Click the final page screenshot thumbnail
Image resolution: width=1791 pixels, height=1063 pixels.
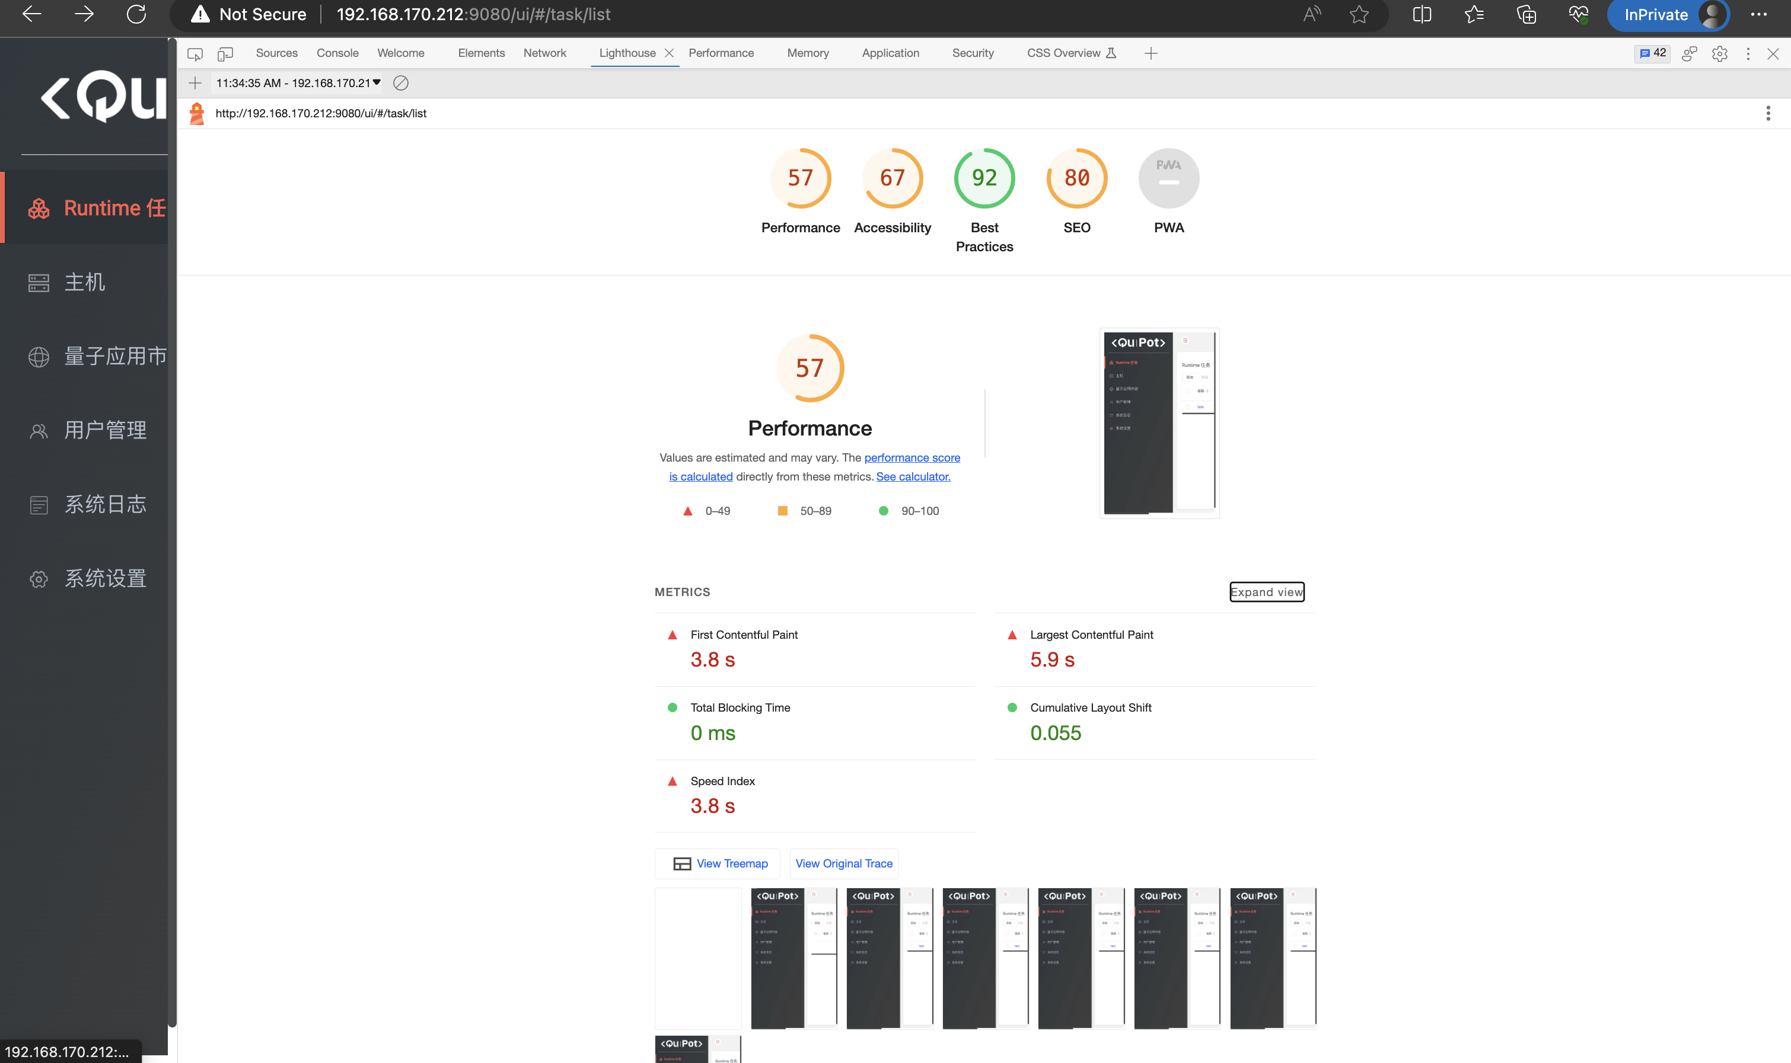1159,422
